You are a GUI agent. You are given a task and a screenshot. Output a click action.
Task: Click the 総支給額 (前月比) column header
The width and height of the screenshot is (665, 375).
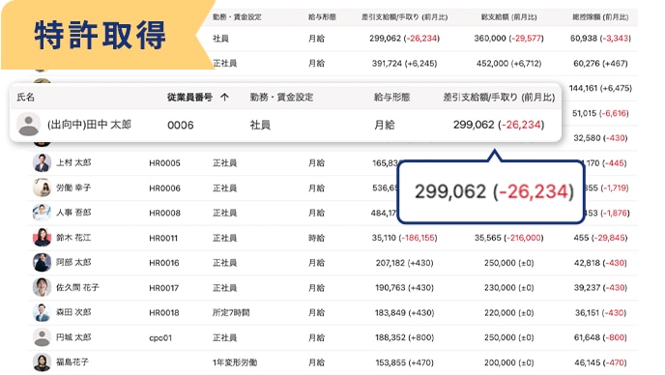click(509, 17)
